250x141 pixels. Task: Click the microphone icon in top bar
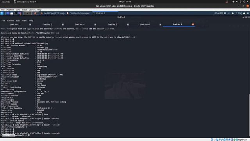tap(241, 2)
